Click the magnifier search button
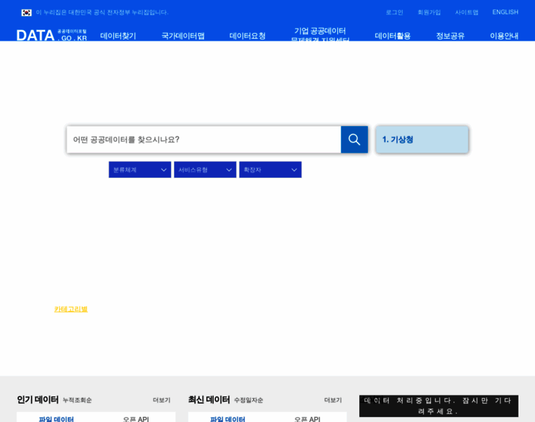Screen dimensions: 535x422 point(354,139)
